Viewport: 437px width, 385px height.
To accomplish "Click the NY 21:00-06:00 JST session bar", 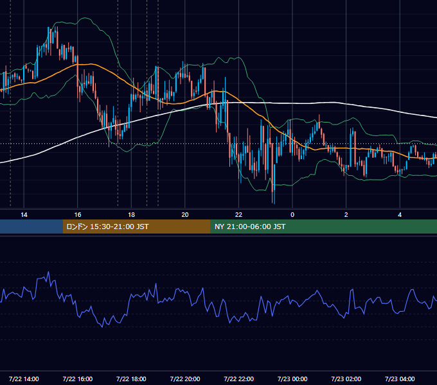I will 323,227.
